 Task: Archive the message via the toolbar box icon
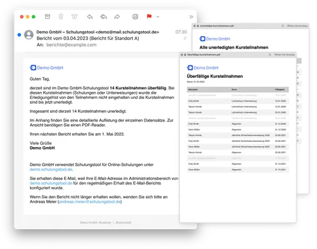point(48,16)
